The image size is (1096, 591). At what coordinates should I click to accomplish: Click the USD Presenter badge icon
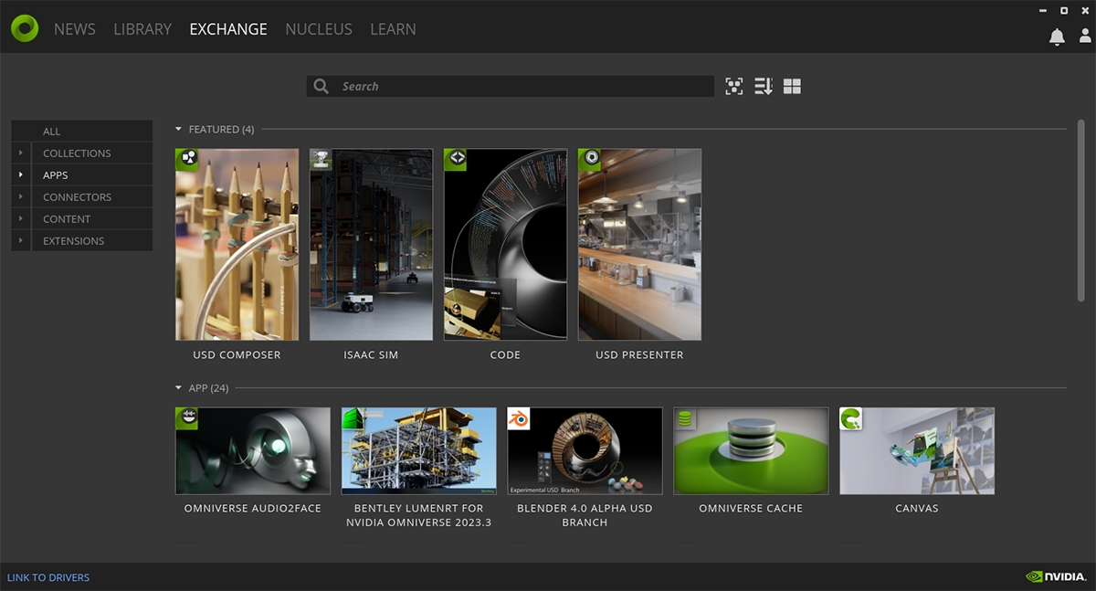pyautogui.click(x=590, y=160)
